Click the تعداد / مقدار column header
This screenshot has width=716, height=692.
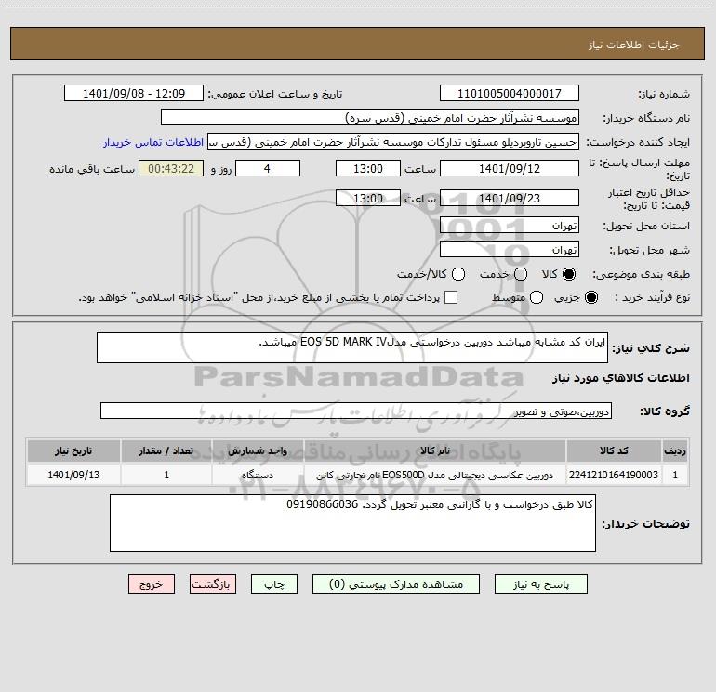click(x=166, y=450)
